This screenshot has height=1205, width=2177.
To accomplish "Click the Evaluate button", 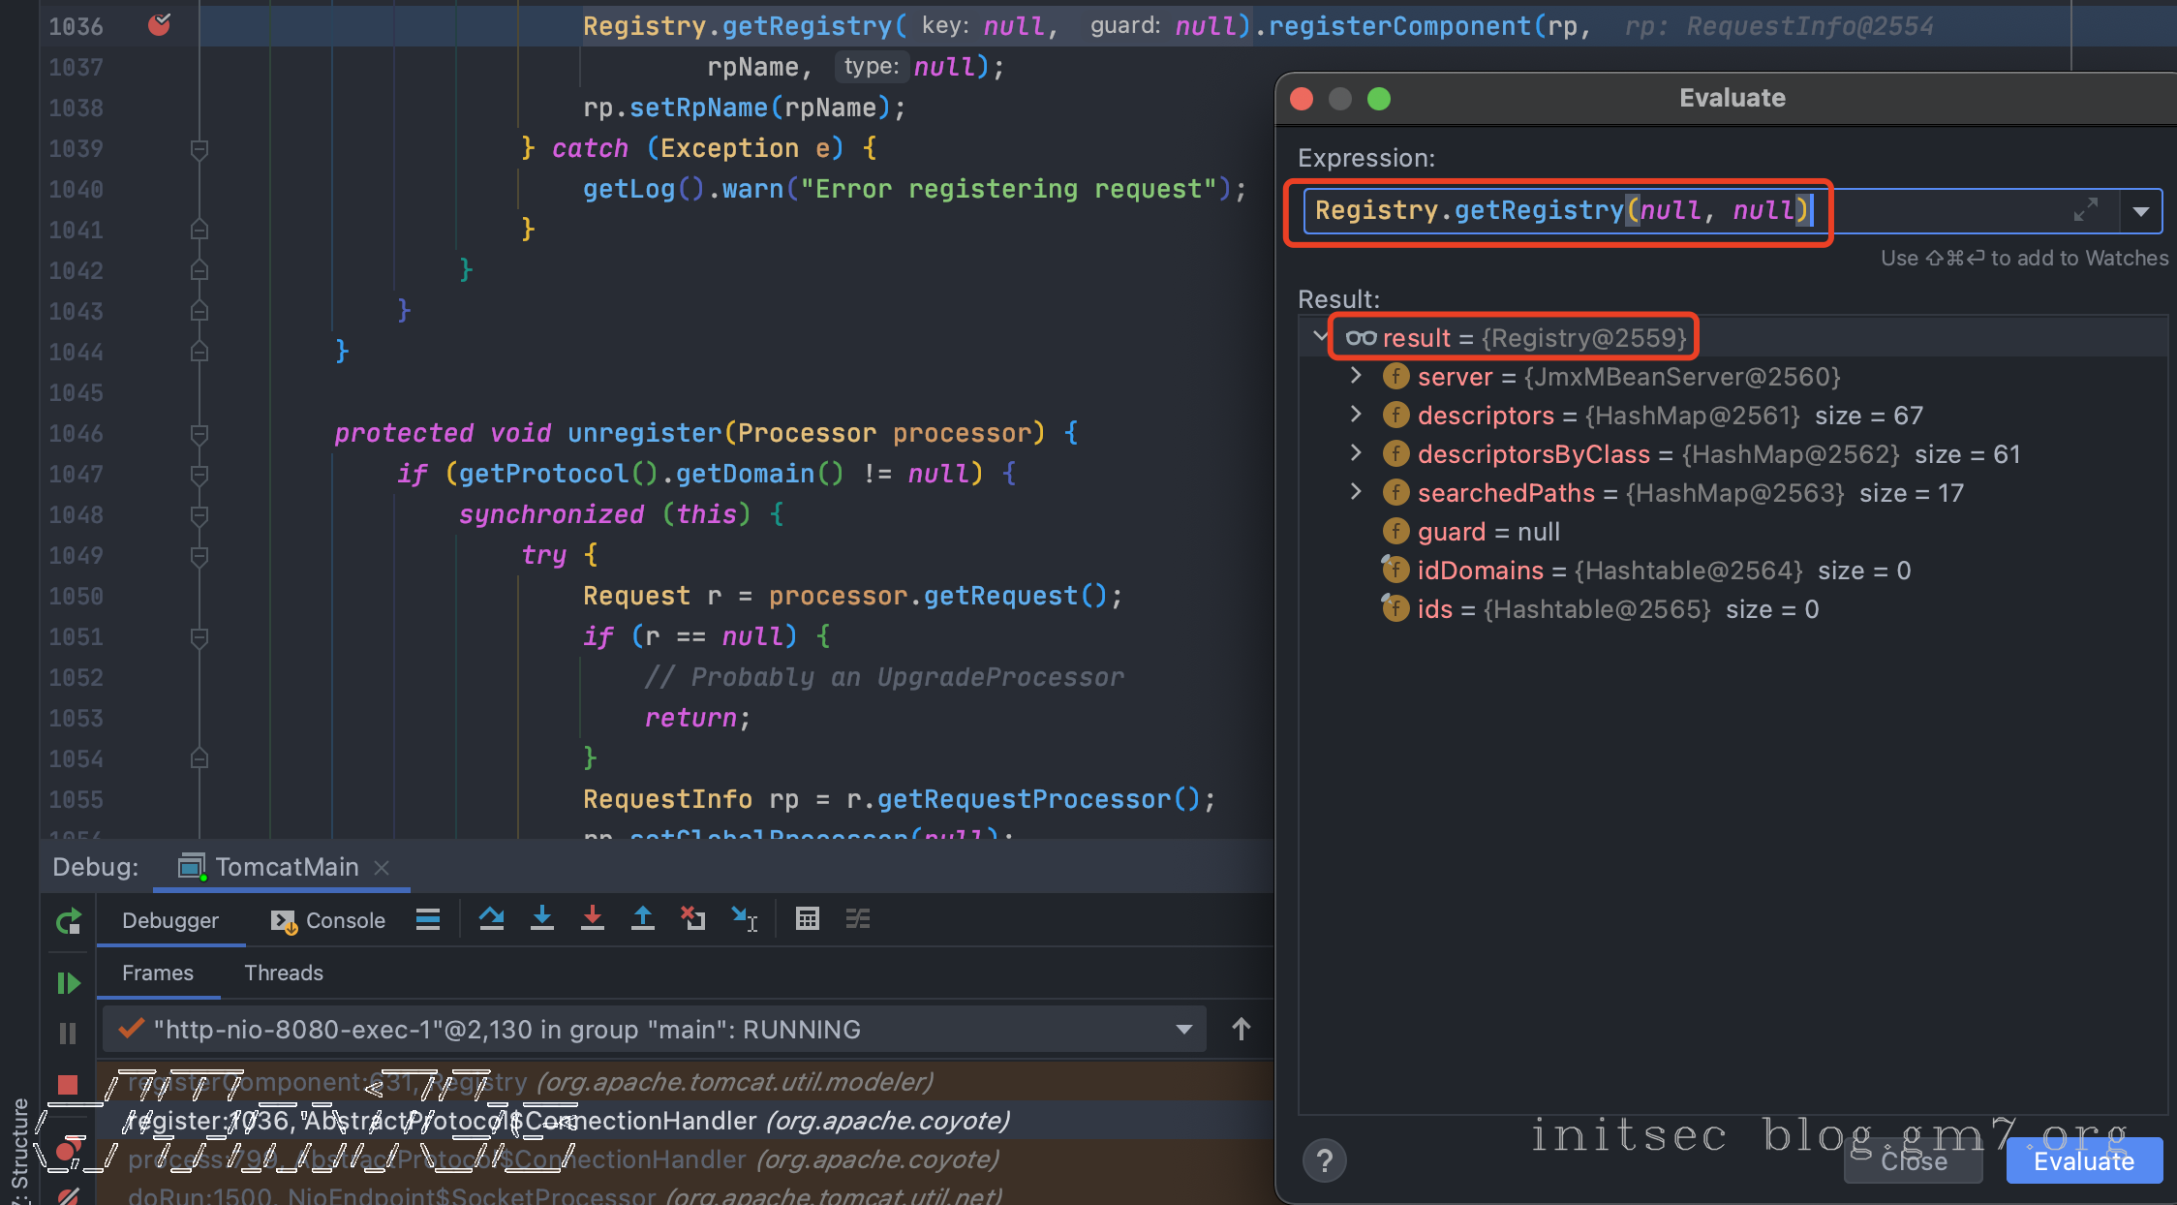I will point(2083,1160).
